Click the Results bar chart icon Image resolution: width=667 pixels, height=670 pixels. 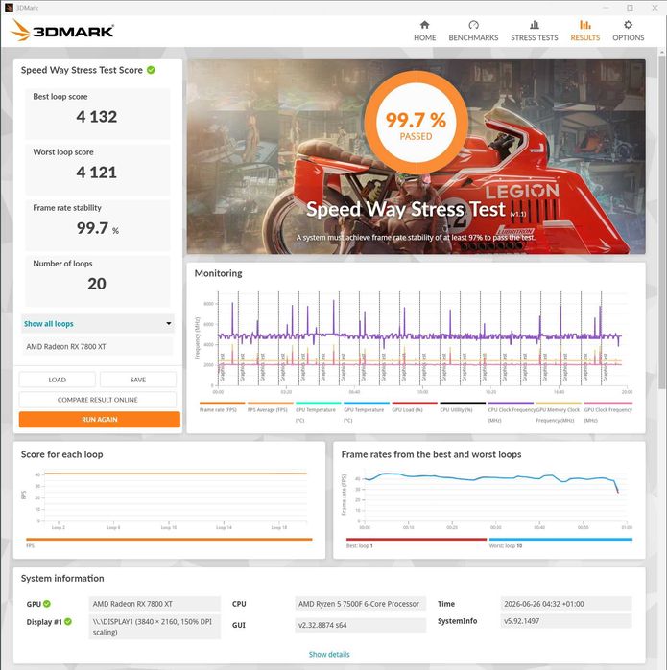584,25
